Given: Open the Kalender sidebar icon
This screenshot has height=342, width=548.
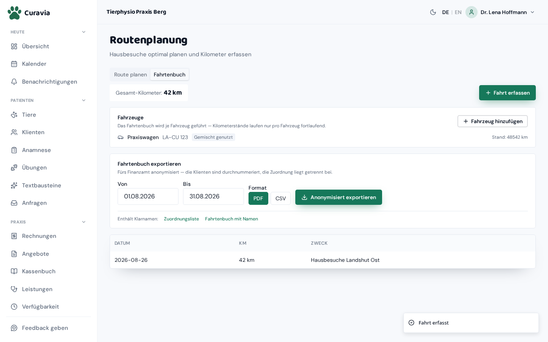Looking at the screenshot, I should pyautogui.click(x=14, y=64).
